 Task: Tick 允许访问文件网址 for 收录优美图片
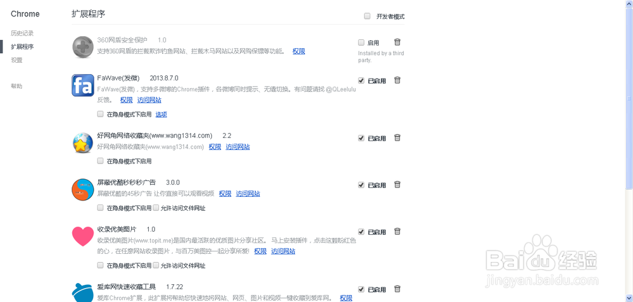point(156,265)
